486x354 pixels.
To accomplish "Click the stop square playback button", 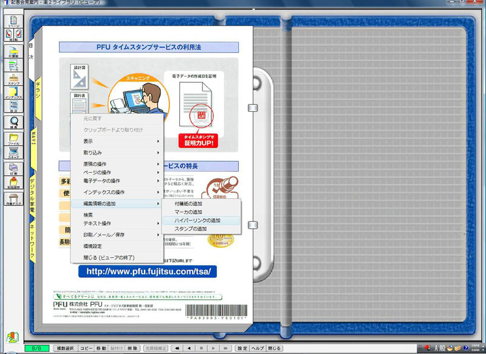I will (201, 349).
